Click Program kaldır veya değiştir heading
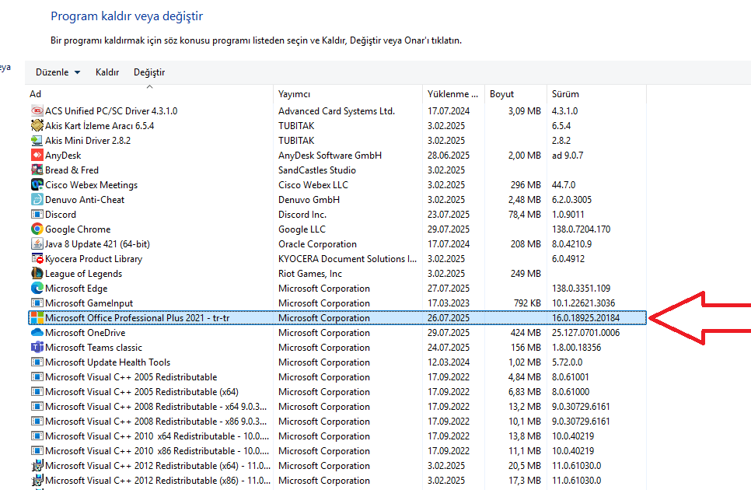 [127, 16]
